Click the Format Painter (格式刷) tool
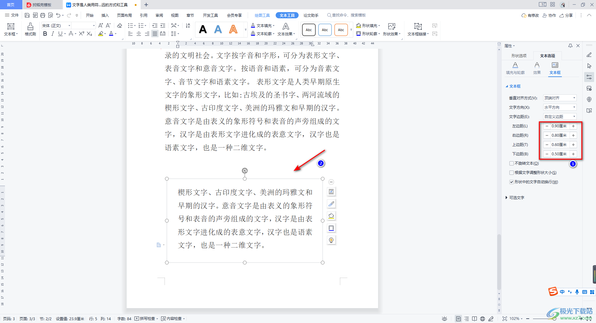The height and width of the screenshot is (323, 596). (30, 30)
